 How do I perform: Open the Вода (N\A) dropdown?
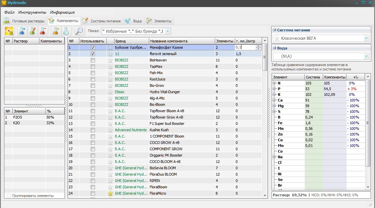(366, 56)
